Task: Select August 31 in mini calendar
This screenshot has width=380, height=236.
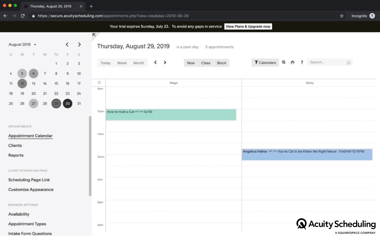Action: tap(79, 104)
